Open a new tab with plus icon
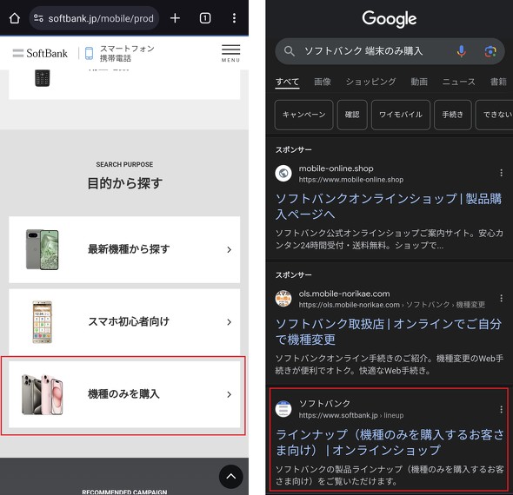Viewport: 513px width, 495px height. coord(175,18)
